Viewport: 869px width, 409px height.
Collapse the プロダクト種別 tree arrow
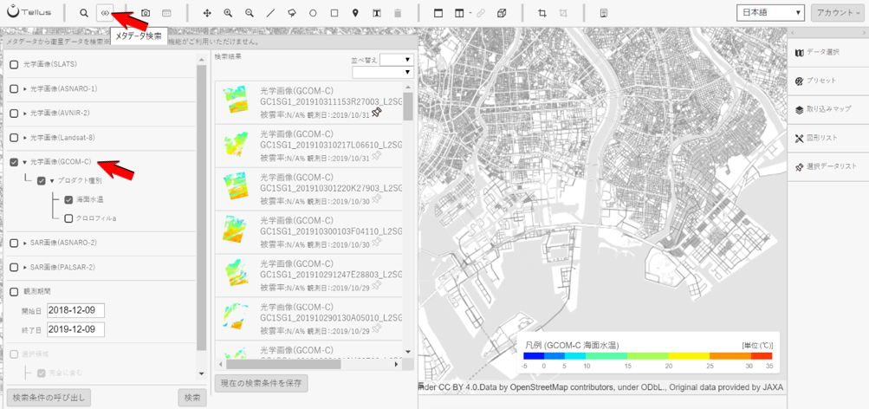pyautogui.click(x=52, y=180)
